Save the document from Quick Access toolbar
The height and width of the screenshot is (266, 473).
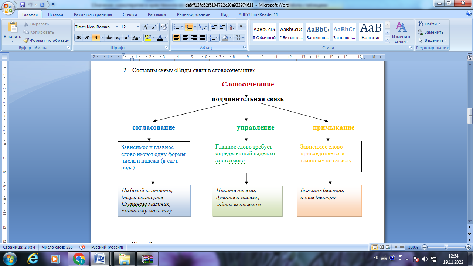(22, 5)
